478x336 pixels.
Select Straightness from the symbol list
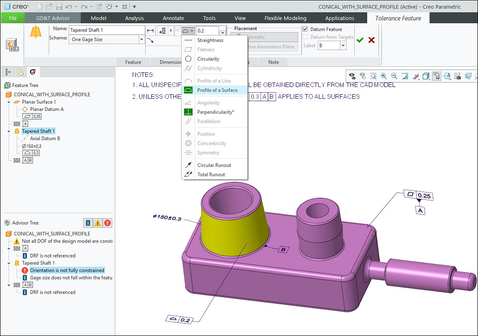[x=214, y=40]
